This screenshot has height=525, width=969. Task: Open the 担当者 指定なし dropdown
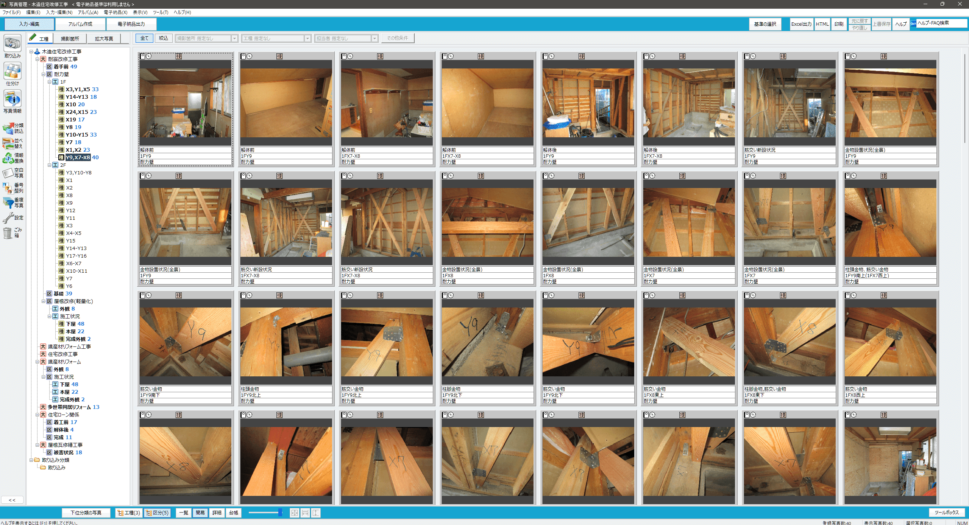coord(374,39)
